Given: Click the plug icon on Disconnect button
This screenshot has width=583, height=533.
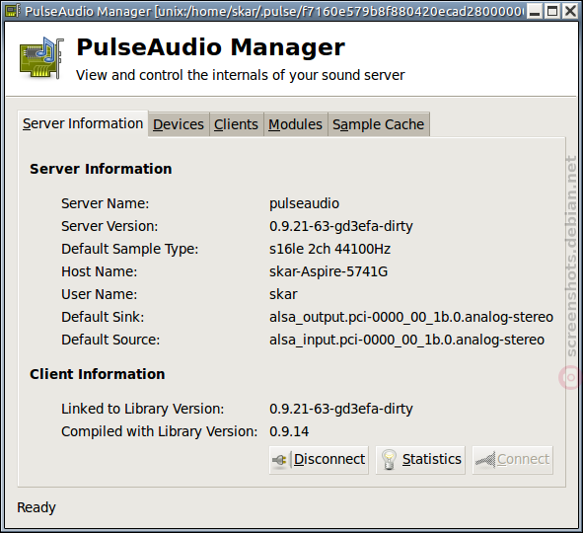Looking at the screenshot, I should (280, 460).
